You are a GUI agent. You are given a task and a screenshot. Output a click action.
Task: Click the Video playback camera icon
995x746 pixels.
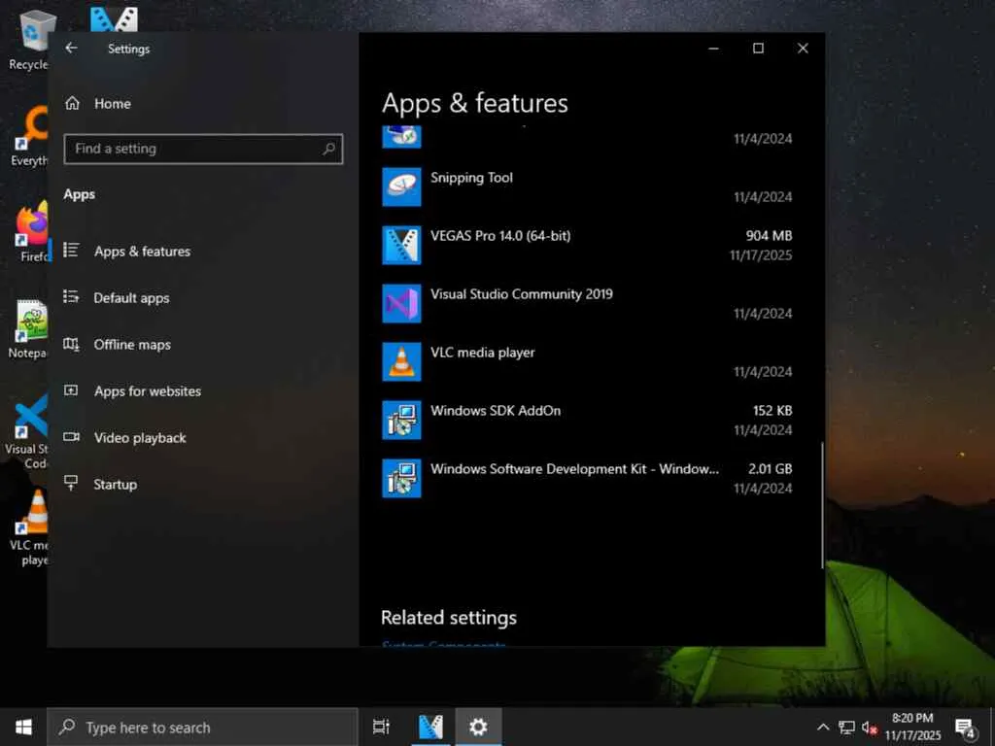71,436
